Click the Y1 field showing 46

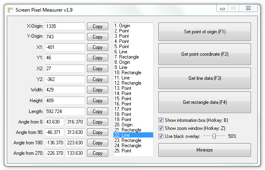point(65,58)
